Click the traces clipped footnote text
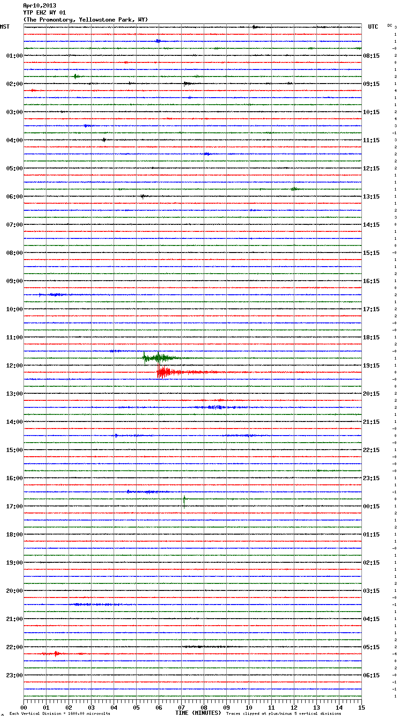 [284, 713]
